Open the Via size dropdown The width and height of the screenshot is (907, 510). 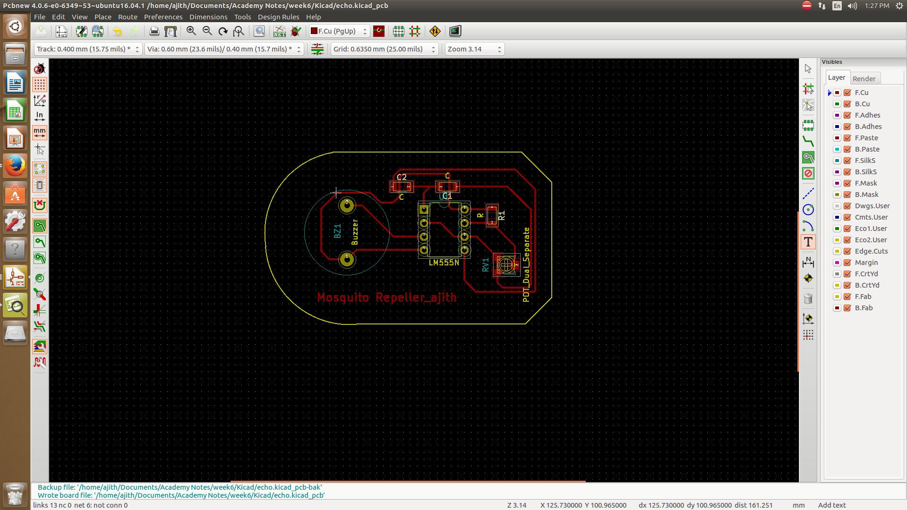click(224, 49)
